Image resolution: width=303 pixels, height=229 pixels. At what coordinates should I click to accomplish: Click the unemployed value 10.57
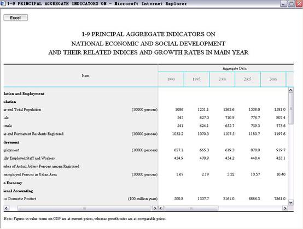tap(255, 174)
